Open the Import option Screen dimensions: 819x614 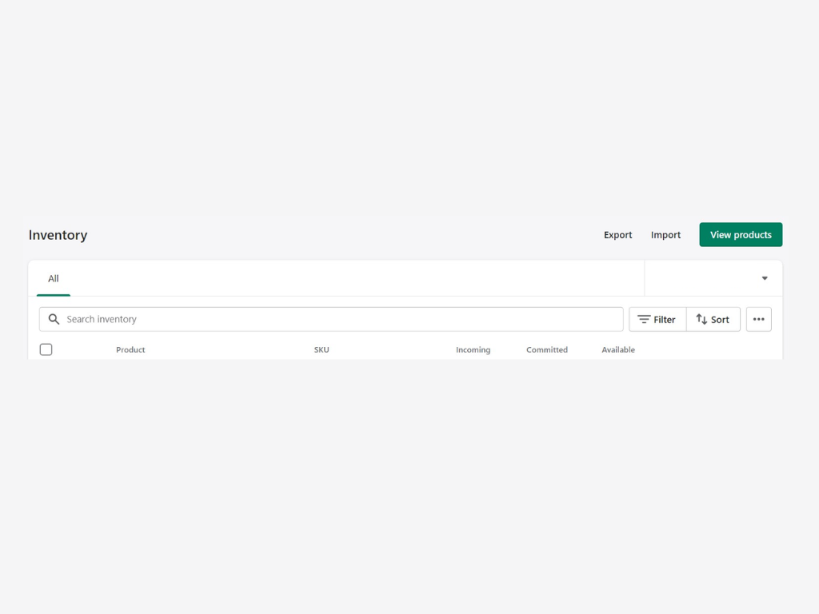click(x=665, y=235)
